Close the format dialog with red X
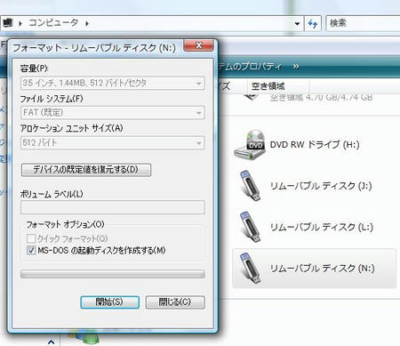 [x=198, y=45]
